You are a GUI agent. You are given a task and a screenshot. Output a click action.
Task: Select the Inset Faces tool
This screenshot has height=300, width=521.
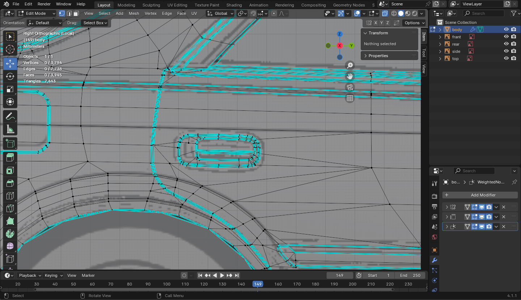point(10,170)
